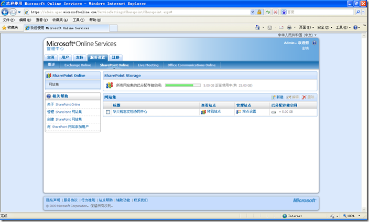The width and height of the screenshot is (369, 222).
Task: Open the 查看 menu
Action: point(41,20)
